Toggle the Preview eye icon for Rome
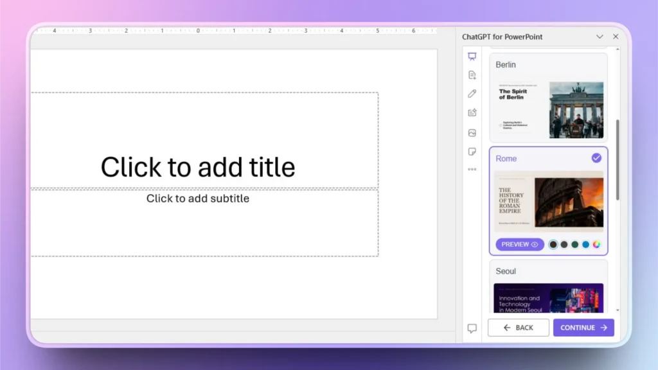Image resolution: width=658 pixels, height=370 pixels. tap(534, 244)
